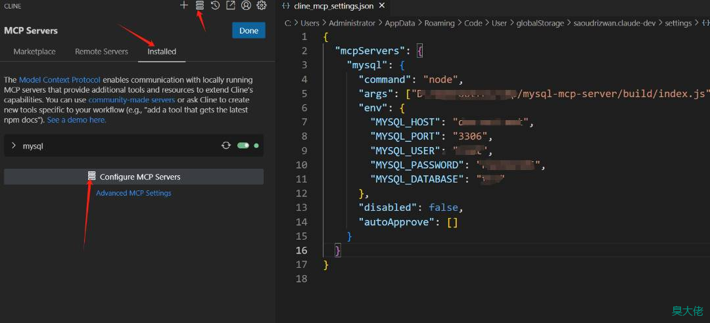
Task: Click the C: breadcrumb segment
Action: coord(288,23)
